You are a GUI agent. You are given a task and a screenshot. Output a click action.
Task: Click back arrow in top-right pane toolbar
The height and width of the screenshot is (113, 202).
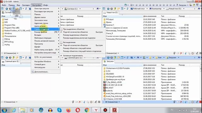coord(108,9)
